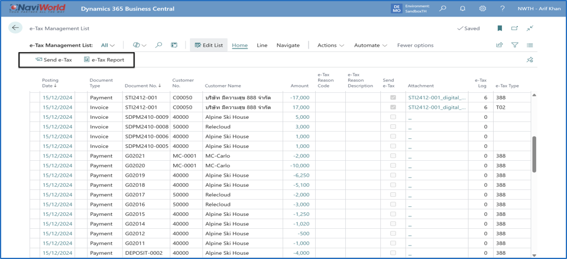The image size is (567, 259).
Task: Click Send e-Tax action
Action: point(54,60)
